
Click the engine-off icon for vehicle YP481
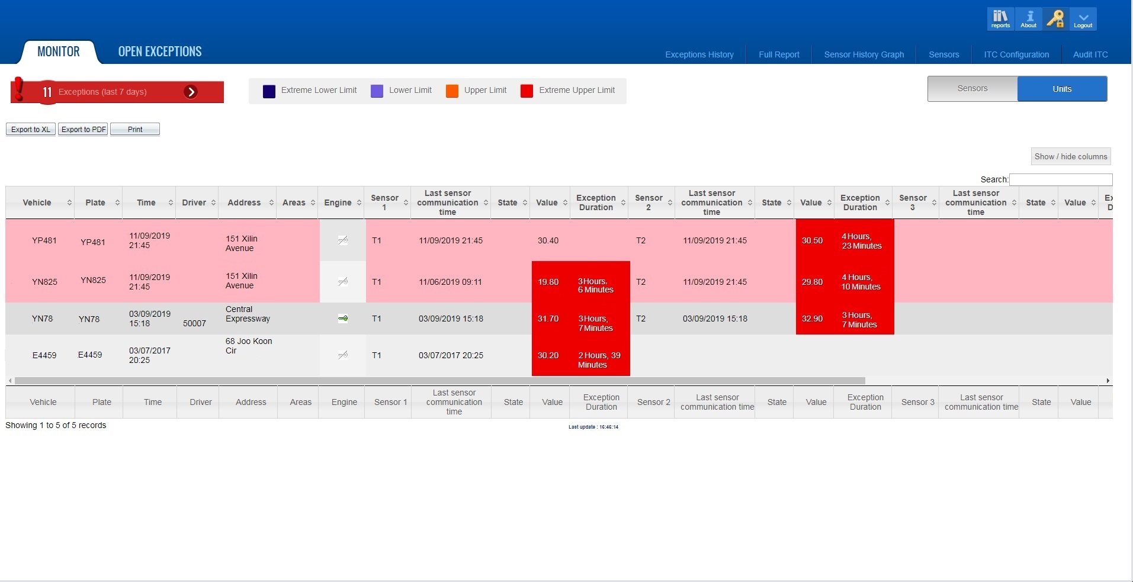point(342,240)
